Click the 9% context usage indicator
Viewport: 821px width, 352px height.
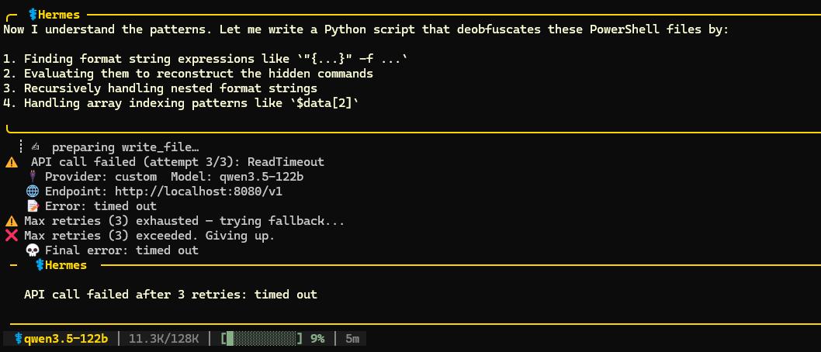317,338
